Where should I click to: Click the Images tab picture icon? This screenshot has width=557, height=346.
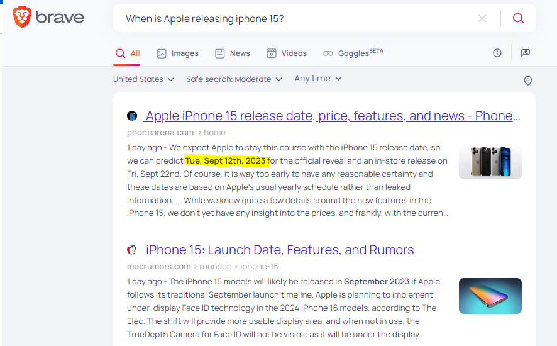point(162,53)
